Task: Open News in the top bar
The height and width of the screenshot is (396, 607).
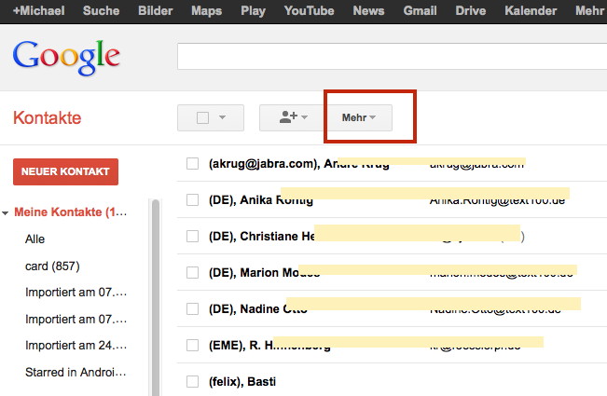Action: tap(368, 10)
